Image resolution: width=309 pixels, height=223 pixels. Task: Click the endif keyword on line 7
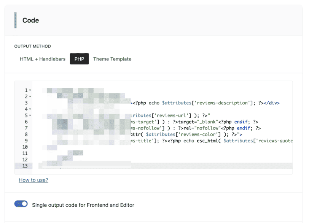click(x=244, y=128)
